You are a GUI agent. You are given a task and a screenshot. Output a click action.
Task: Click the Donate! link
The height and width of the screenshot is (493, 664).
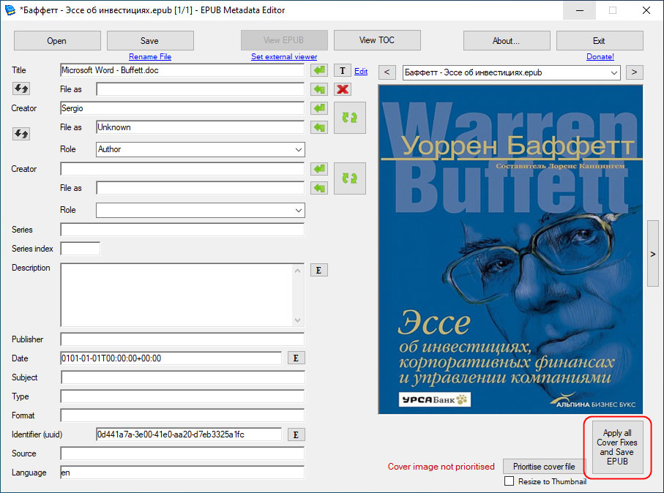(600, 57)
